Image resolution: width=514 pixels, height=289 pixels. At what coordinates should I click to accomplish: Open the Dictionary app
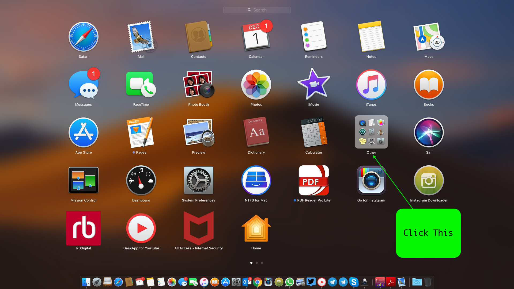coord(256,132)
